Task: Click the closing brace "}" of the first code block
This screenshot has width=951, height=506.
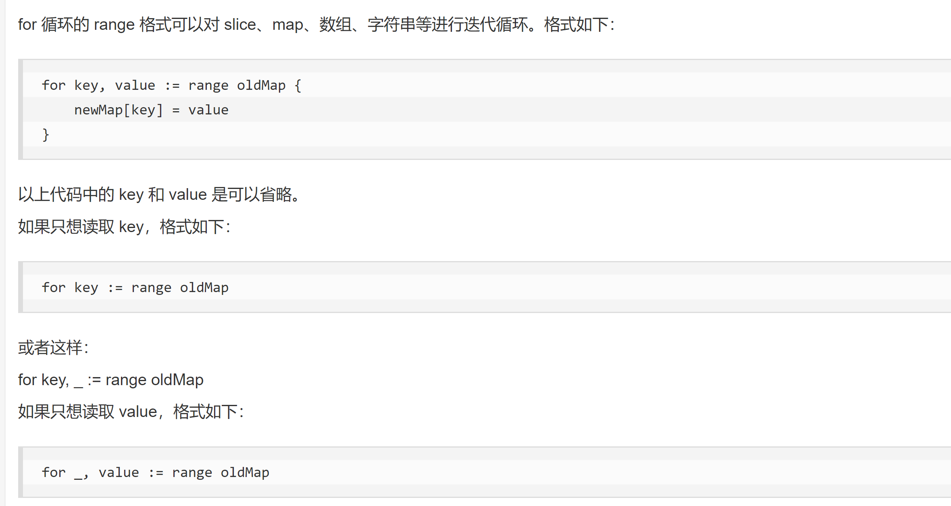Action: coord(46,135)
